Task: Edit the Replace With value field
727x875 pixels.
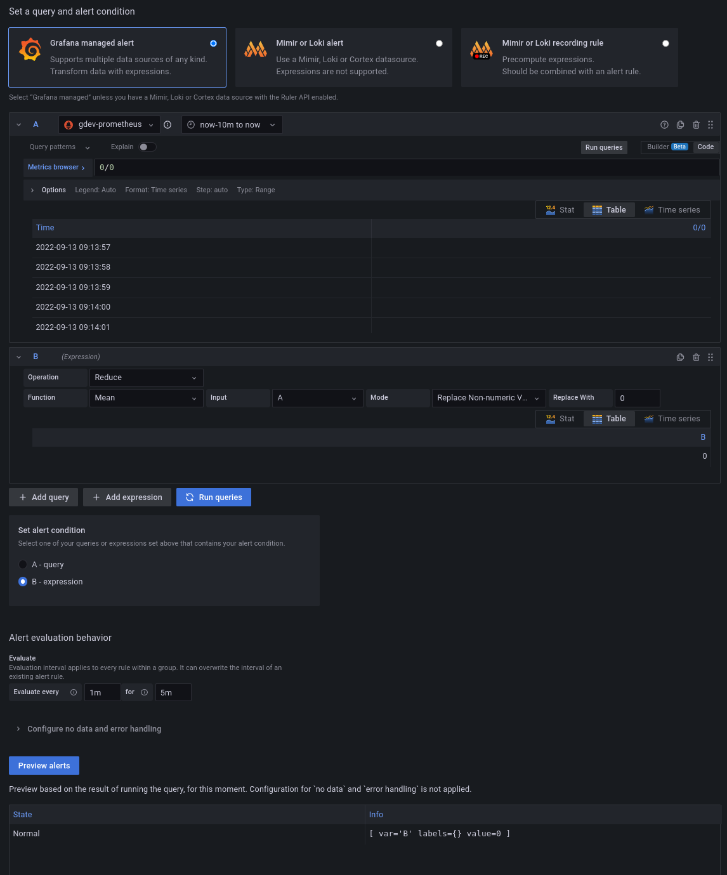Action: pyautogui.click(x=637, y=398)
